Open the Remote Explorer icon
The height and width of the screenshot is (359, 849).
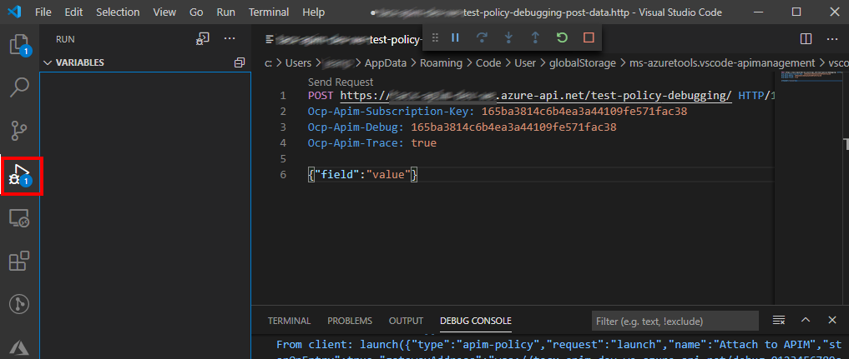(19, 218)
